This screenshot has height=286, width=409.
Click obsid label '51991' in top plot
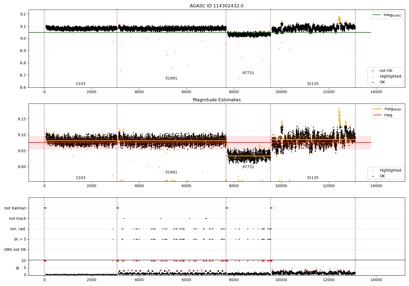pos(171,78)
